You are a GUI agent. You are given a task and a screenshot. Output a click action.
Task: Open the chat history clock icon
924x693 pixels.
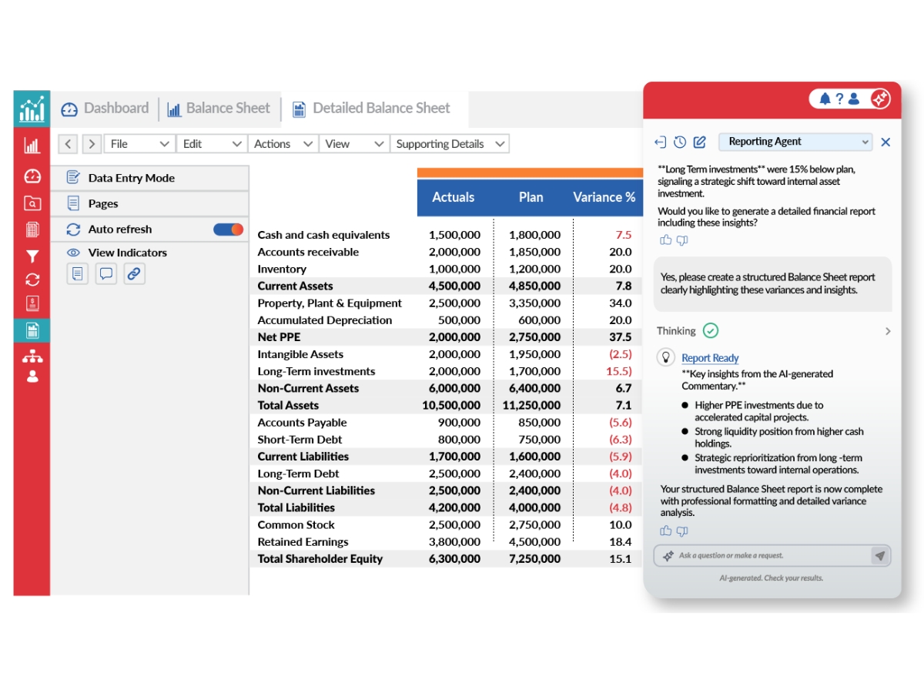pos(680,142)
